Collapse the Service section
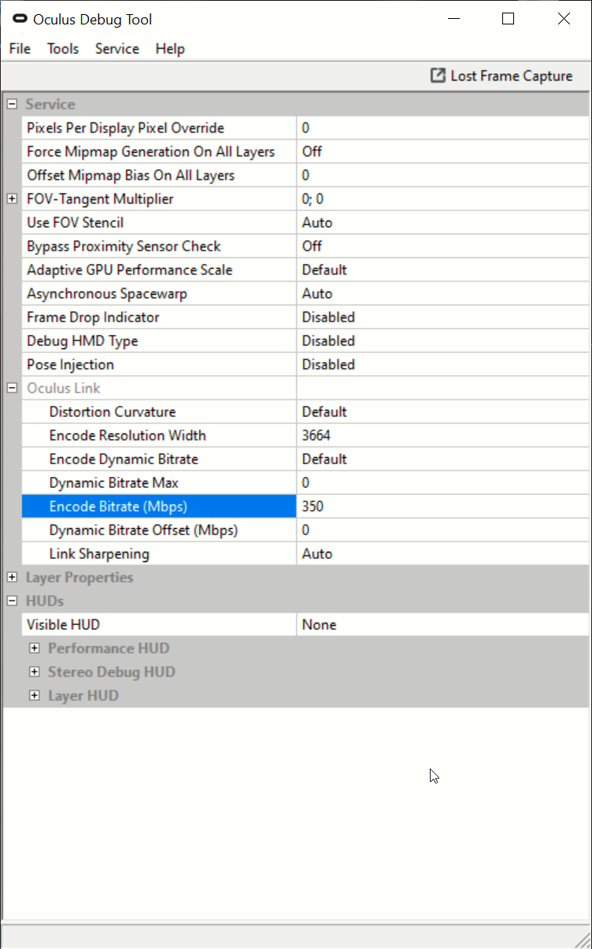Image resolution: width=592 pixels, height=949 pixels. (10, 103)
